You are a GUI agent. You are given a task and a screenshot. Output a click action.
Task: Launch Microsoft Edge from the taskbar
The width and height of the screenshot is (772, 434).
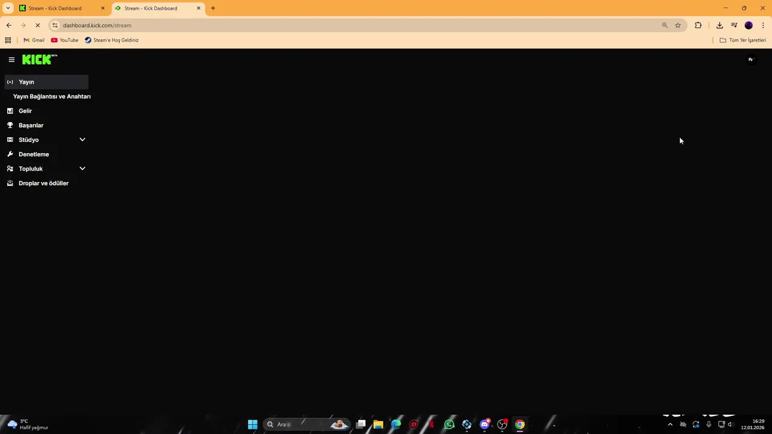396,424
